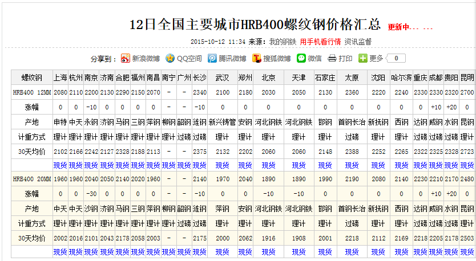Screen dimensions: 476x261
Task: Open the 新浪微博 share link
Action: (146, 59)
